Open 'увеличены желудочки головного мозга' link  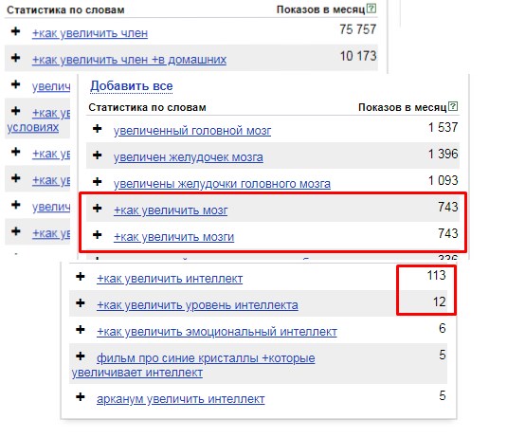(x=222, y=184)
